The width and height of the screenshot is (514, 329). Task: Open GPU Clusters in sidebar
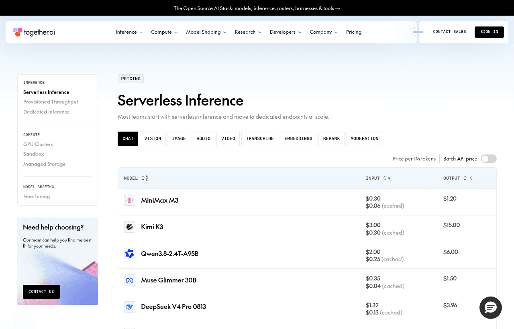38,144
